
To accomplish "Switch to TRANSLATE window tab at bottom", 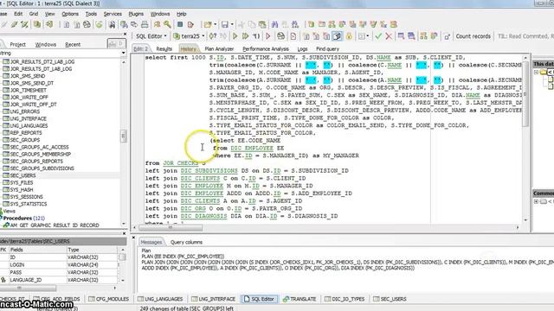I will click(x=300, y=299).
